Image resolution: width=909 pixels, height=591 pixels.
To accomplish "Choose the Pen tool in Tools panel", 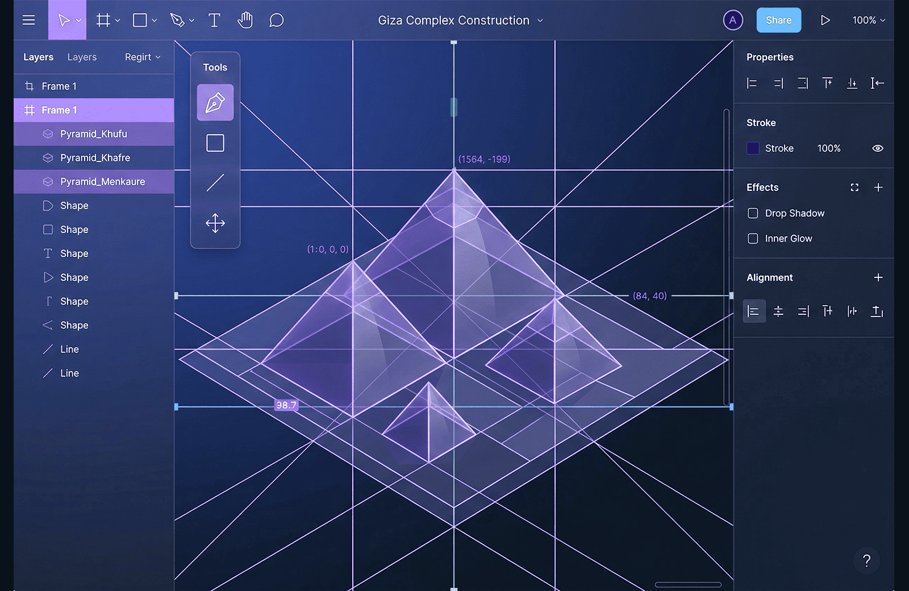I will click(x=215, y=103).
